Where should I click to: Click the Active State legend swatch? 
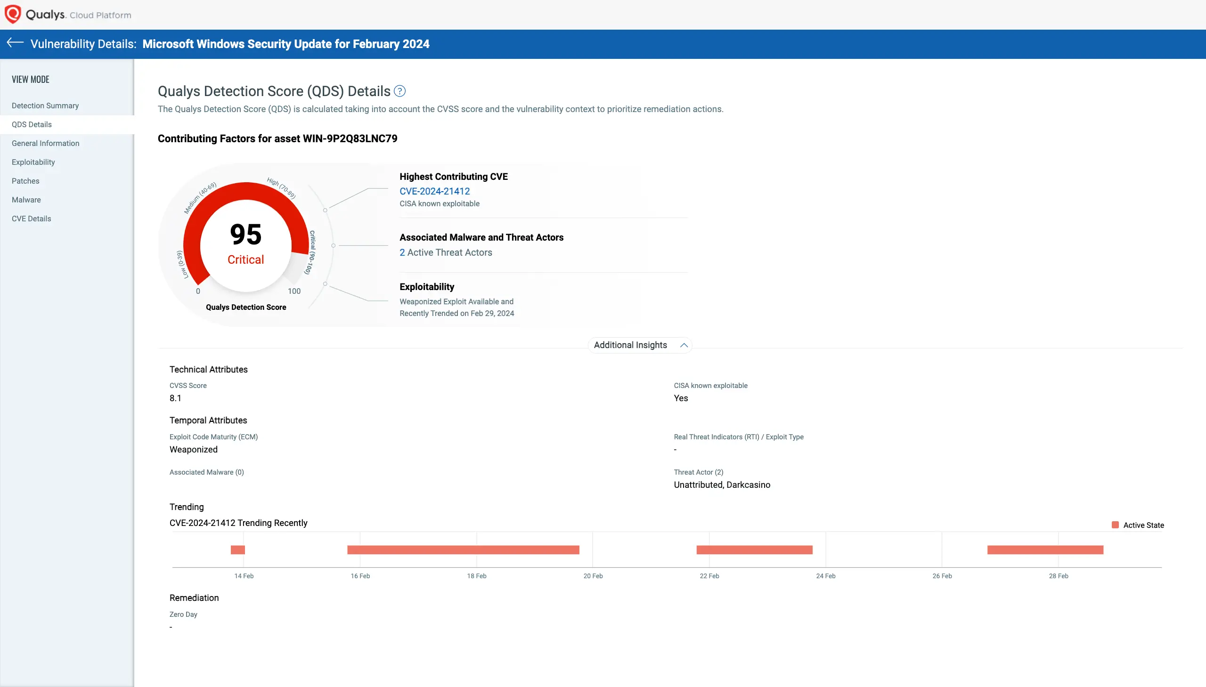[x=1116, y=525]
